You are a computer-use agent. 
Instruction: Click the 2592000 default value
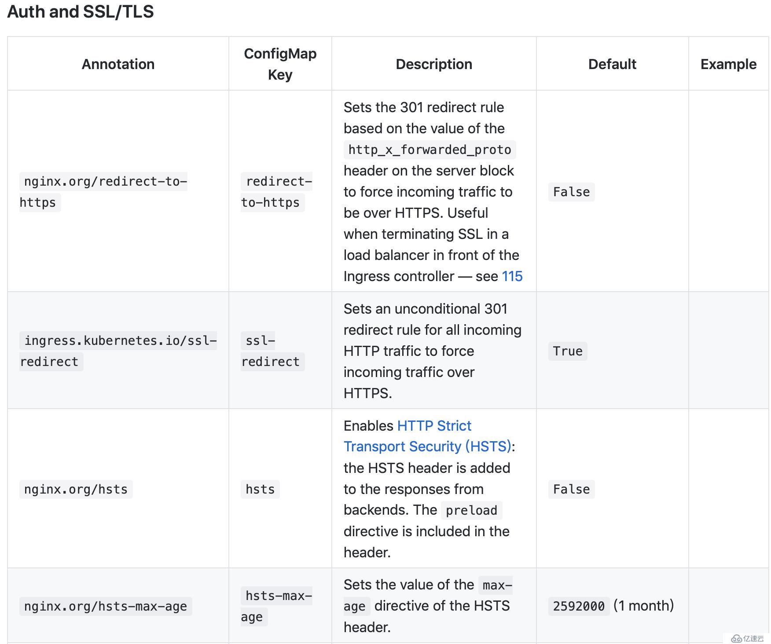pos(579,606)
